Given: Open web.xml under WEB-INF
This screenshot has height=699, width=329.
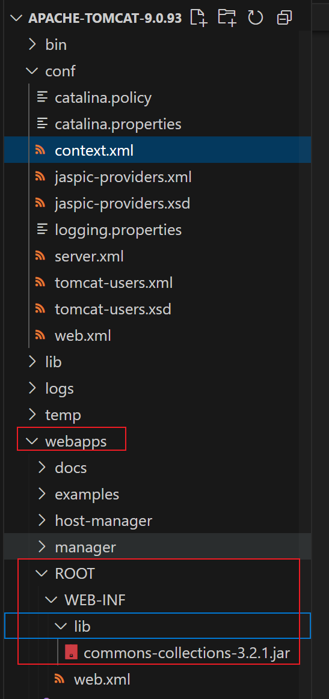Looking at the screenshot, I should (x=102, y=679).
